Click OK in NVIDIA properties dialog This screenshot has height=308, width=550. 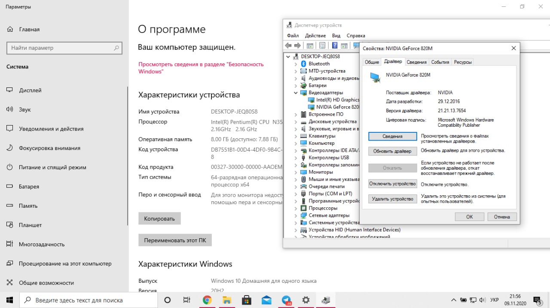(469, 217)
